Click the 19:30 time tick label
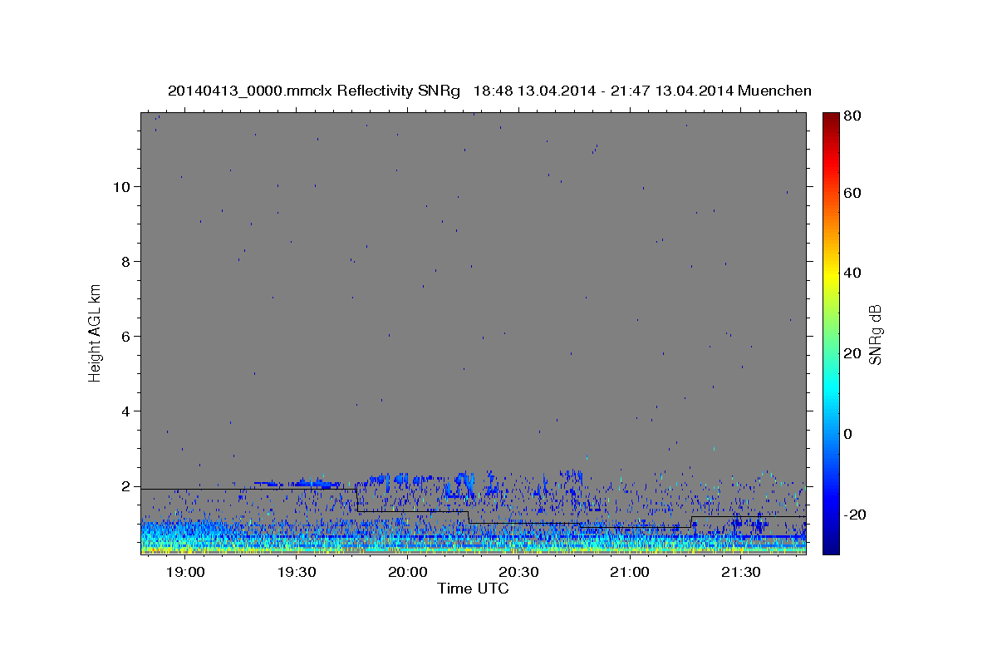The width and height of the screenshot is (997, 665). coord(297,572)
